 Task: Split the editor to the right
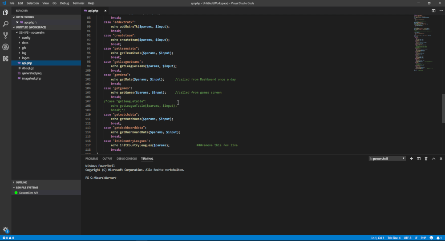433,10
